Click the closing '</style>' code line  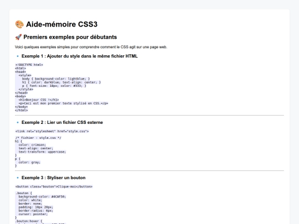pyautogui.click(x=26, y=90)
